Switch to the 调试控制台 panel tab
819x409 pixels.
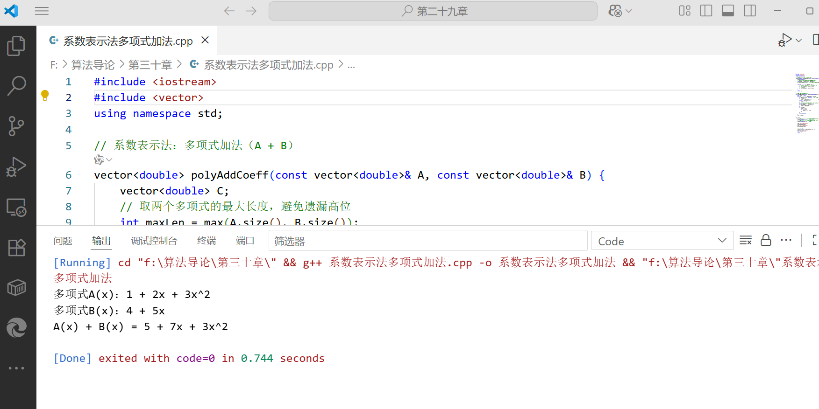click(x=154, y=241)
